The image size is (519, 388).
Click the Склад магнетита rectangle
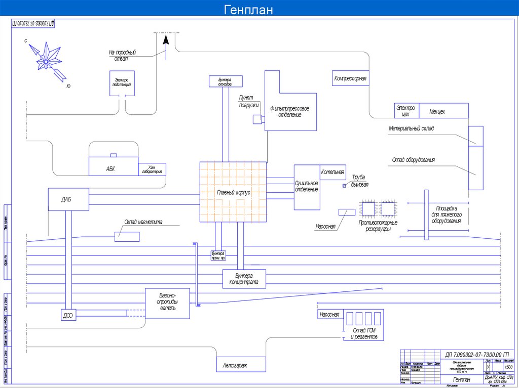(127, 237)
